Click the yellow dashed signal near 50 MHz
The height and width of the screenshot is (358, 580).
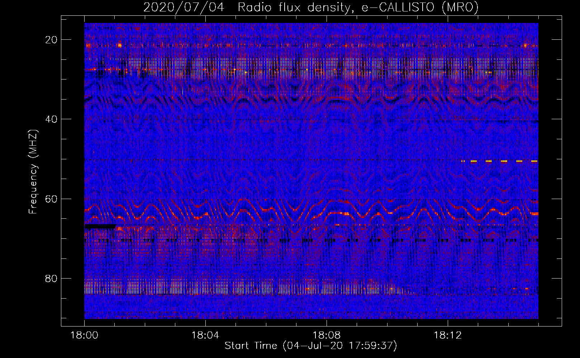point(500,161)
